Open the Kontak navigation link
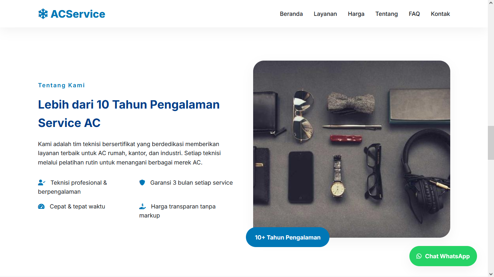The width and height of the screenshot is (494, 277). (440, 14)
